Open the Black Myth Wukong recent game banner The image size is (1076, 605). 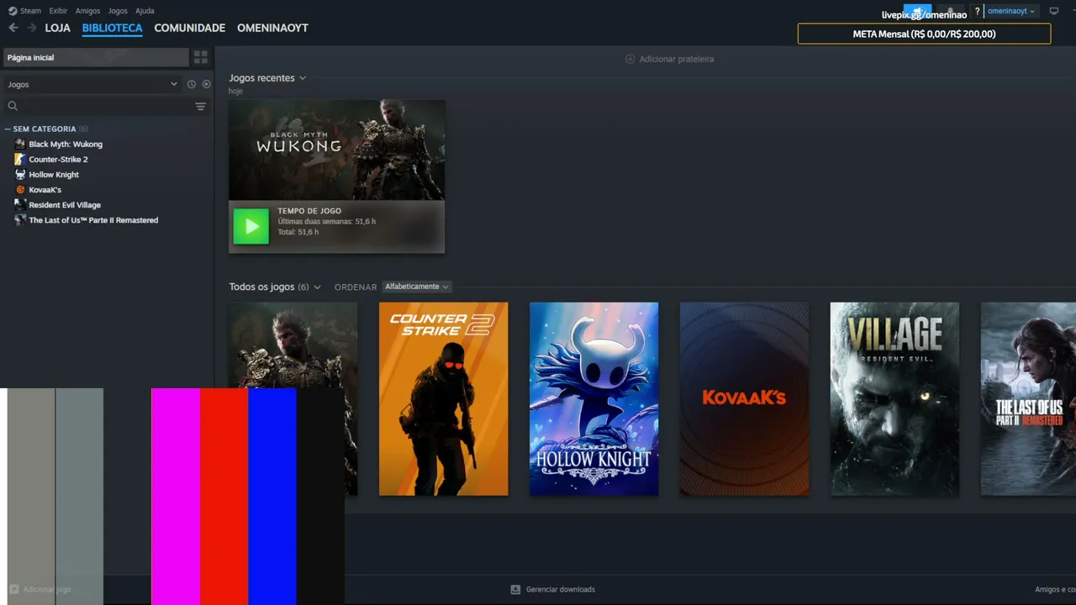[x=337, y=150]
